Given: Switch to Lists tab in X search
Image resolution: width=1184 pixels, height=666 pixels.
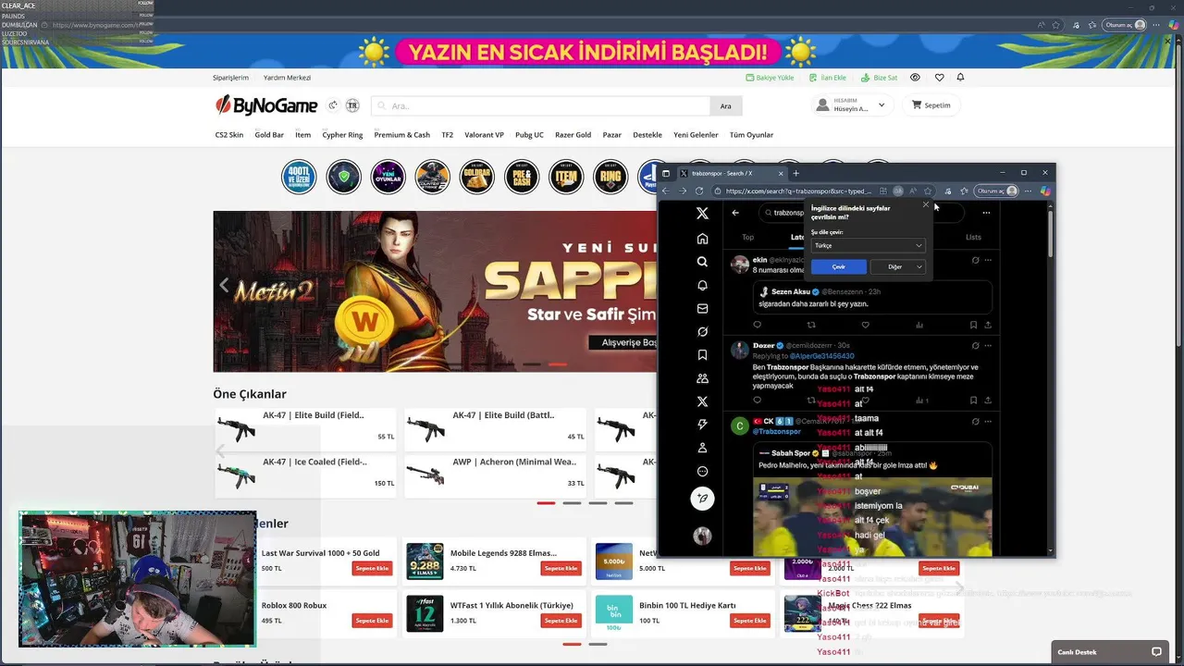Looking at the screenshot, I should (973, 237).
